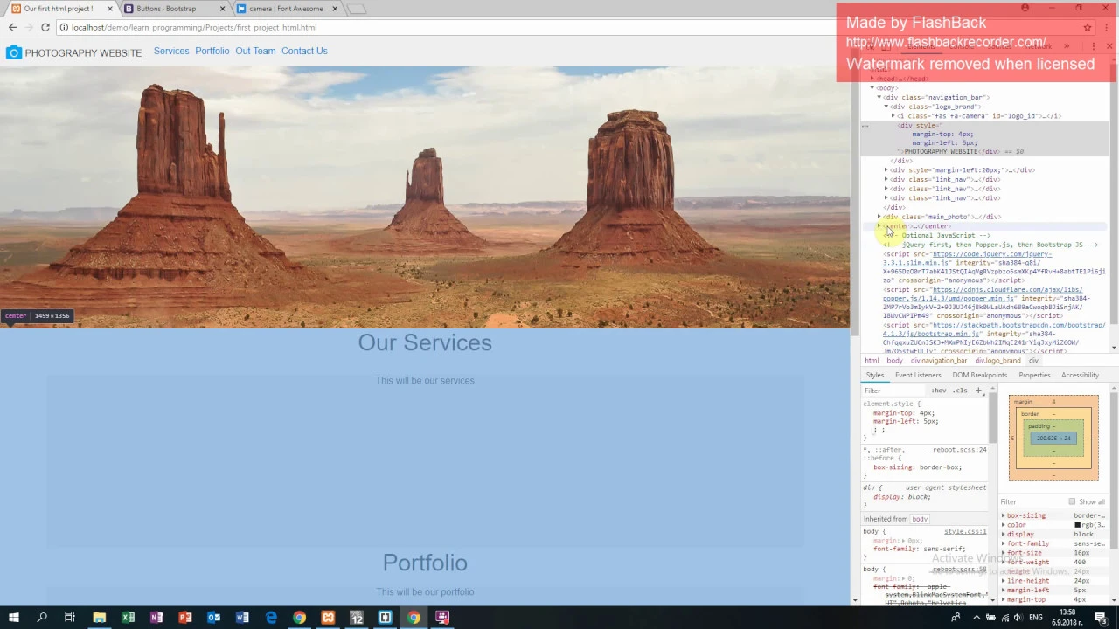Click color swatch in computed color row
The height and width of the screenshot is (629, 1119).
click(1077, 525)
